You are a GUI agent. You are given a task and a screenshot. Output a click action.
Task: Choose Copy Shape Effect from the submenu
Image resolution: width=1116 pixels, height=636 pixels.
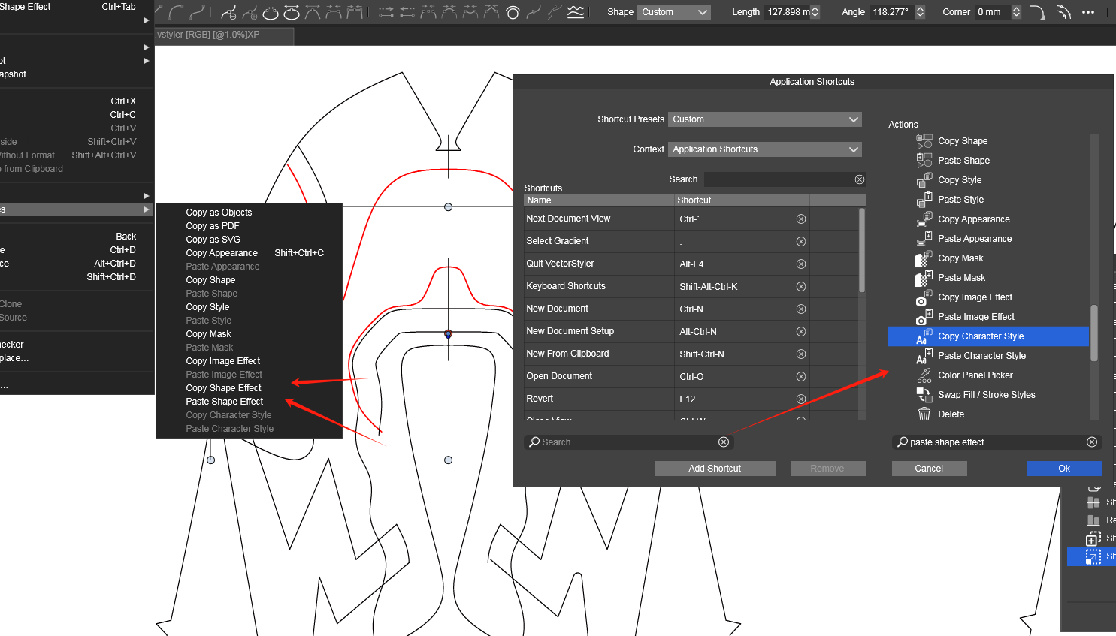(223, 388)
